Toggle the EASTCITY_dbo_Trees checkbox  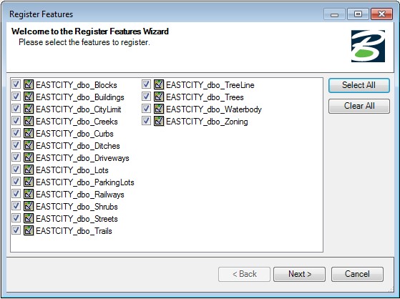tap(146, 96)
